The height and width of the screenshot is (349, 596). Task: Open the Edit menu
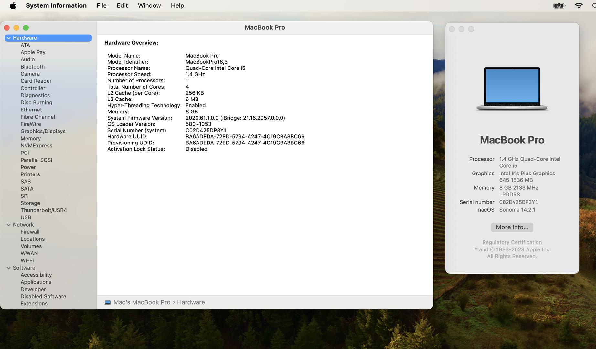pyautogui.click(x=122, y=5)
